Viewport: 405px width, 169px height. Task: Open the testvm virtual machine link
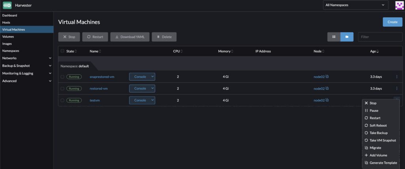point(95,100)
